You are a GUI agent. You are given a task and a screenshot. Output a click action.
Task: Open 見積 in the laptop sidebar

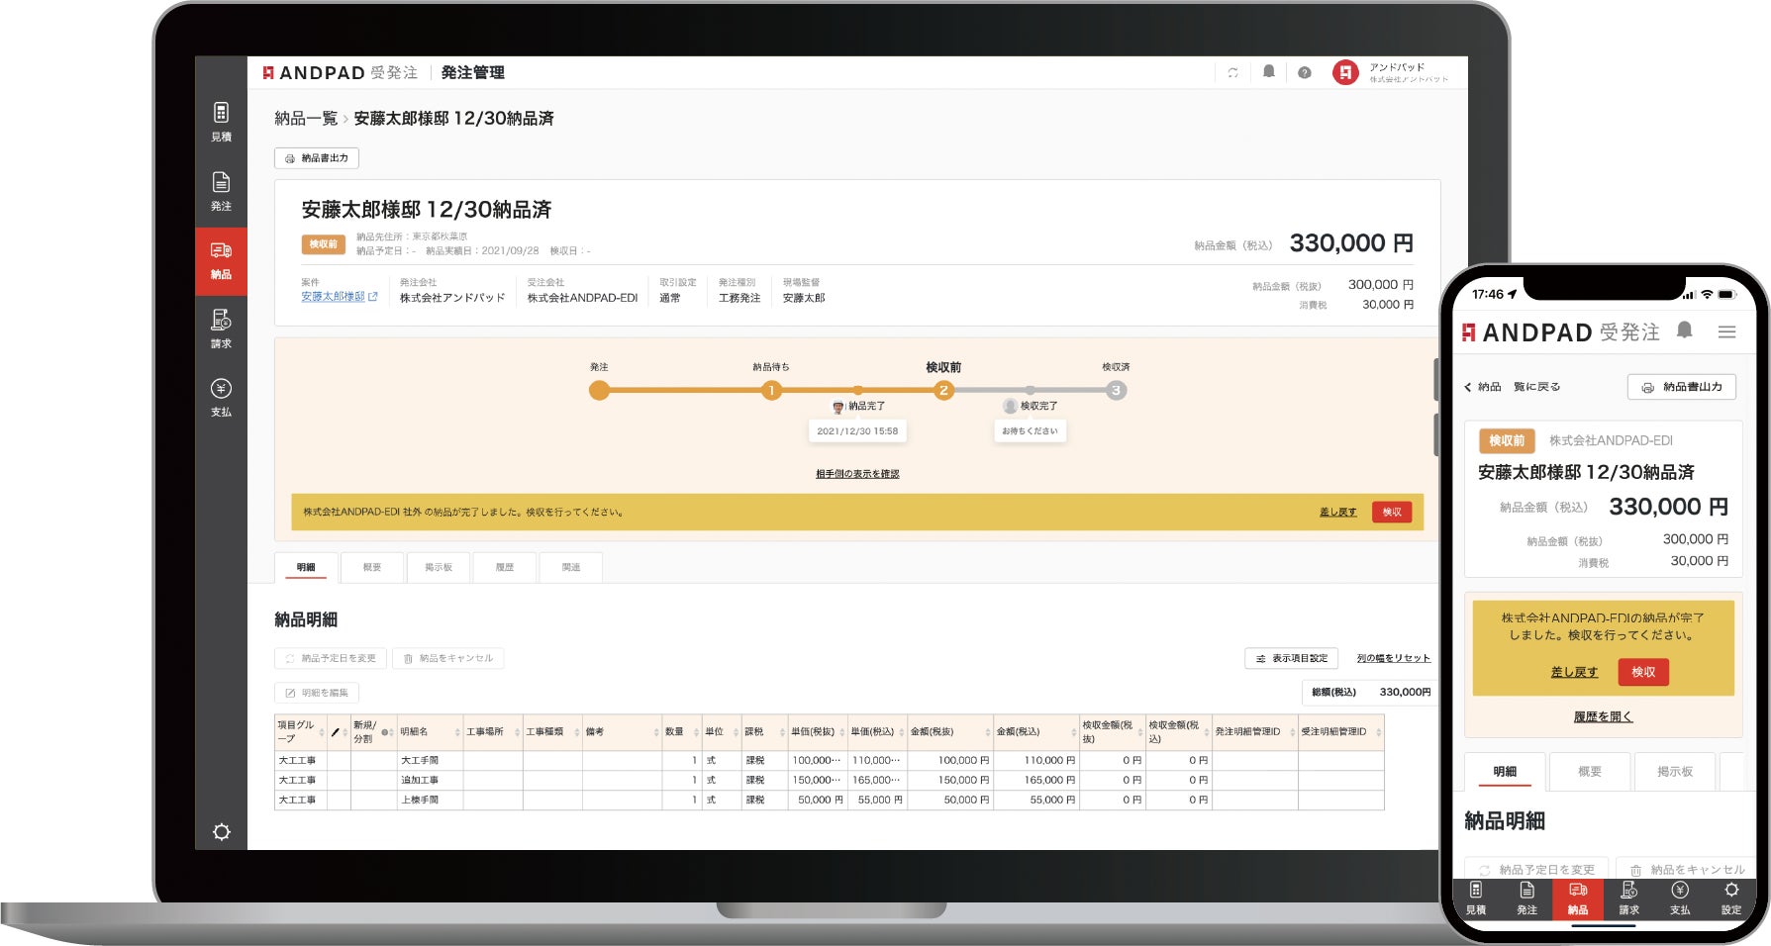pyautogui.click(x=221, y=122)
